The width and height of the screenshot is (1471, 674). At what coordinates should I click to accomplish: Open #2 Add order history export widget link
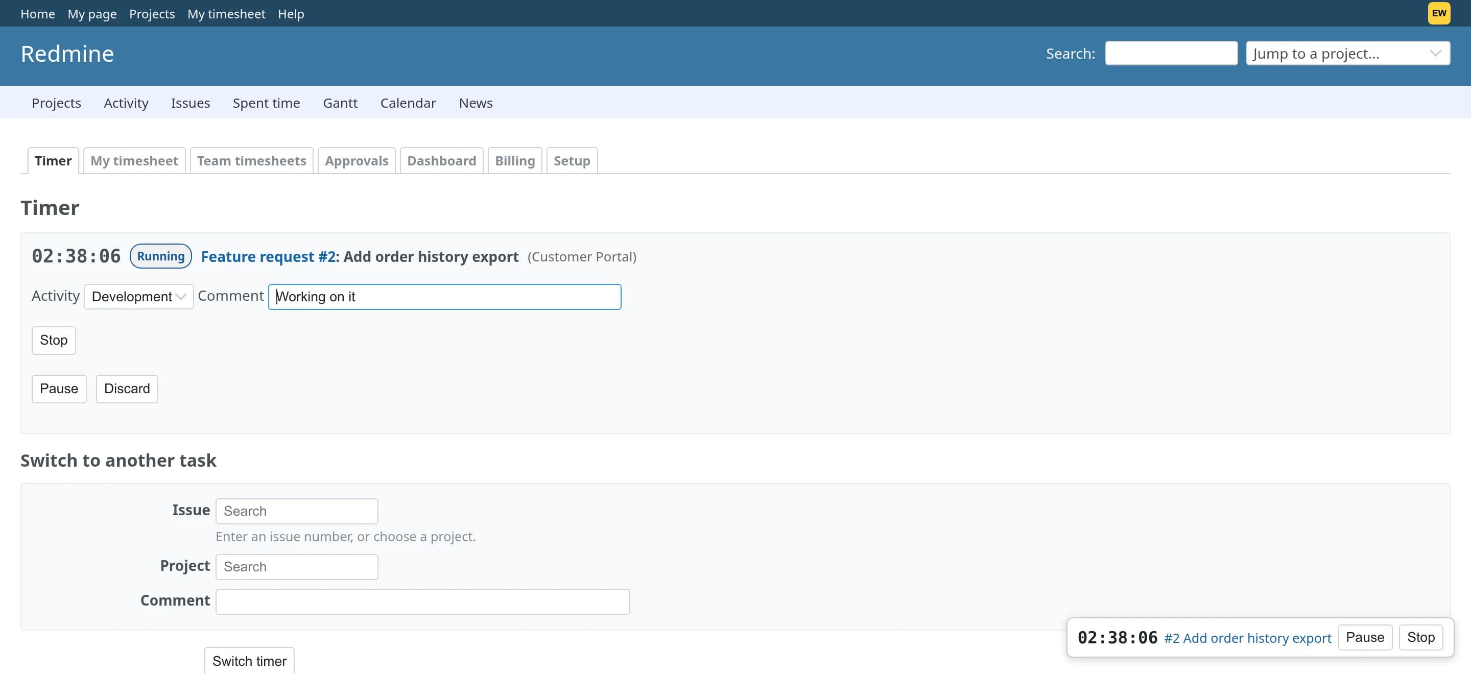pos(1247,637)
